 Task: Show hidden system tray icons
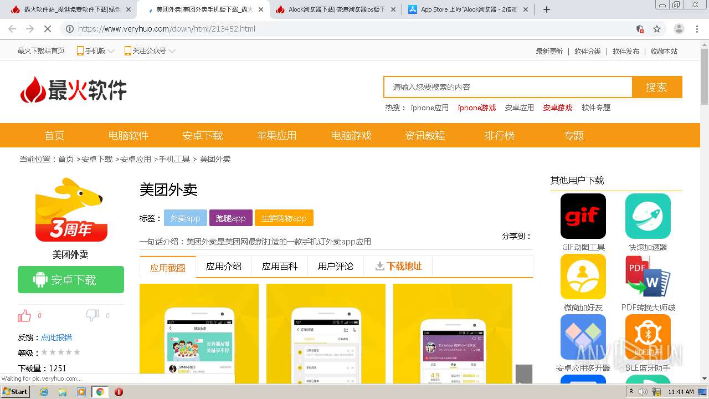(x=631, y=392)
